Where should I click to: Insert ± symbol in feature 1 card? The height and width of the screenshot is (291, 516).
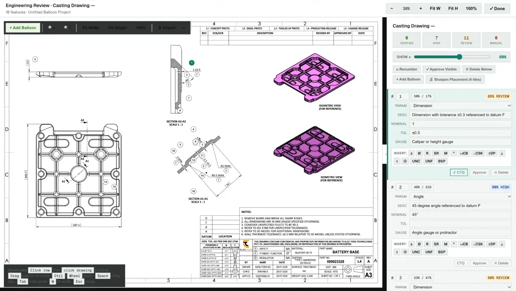tap(412, 153)
